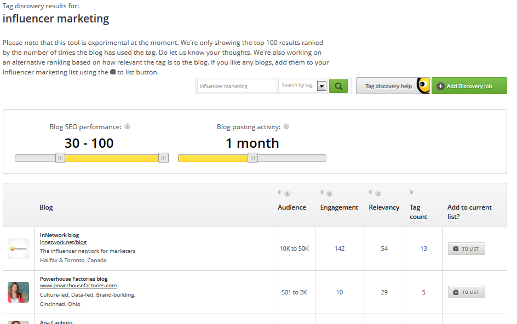Sort by Engagement column arrows

322,192
